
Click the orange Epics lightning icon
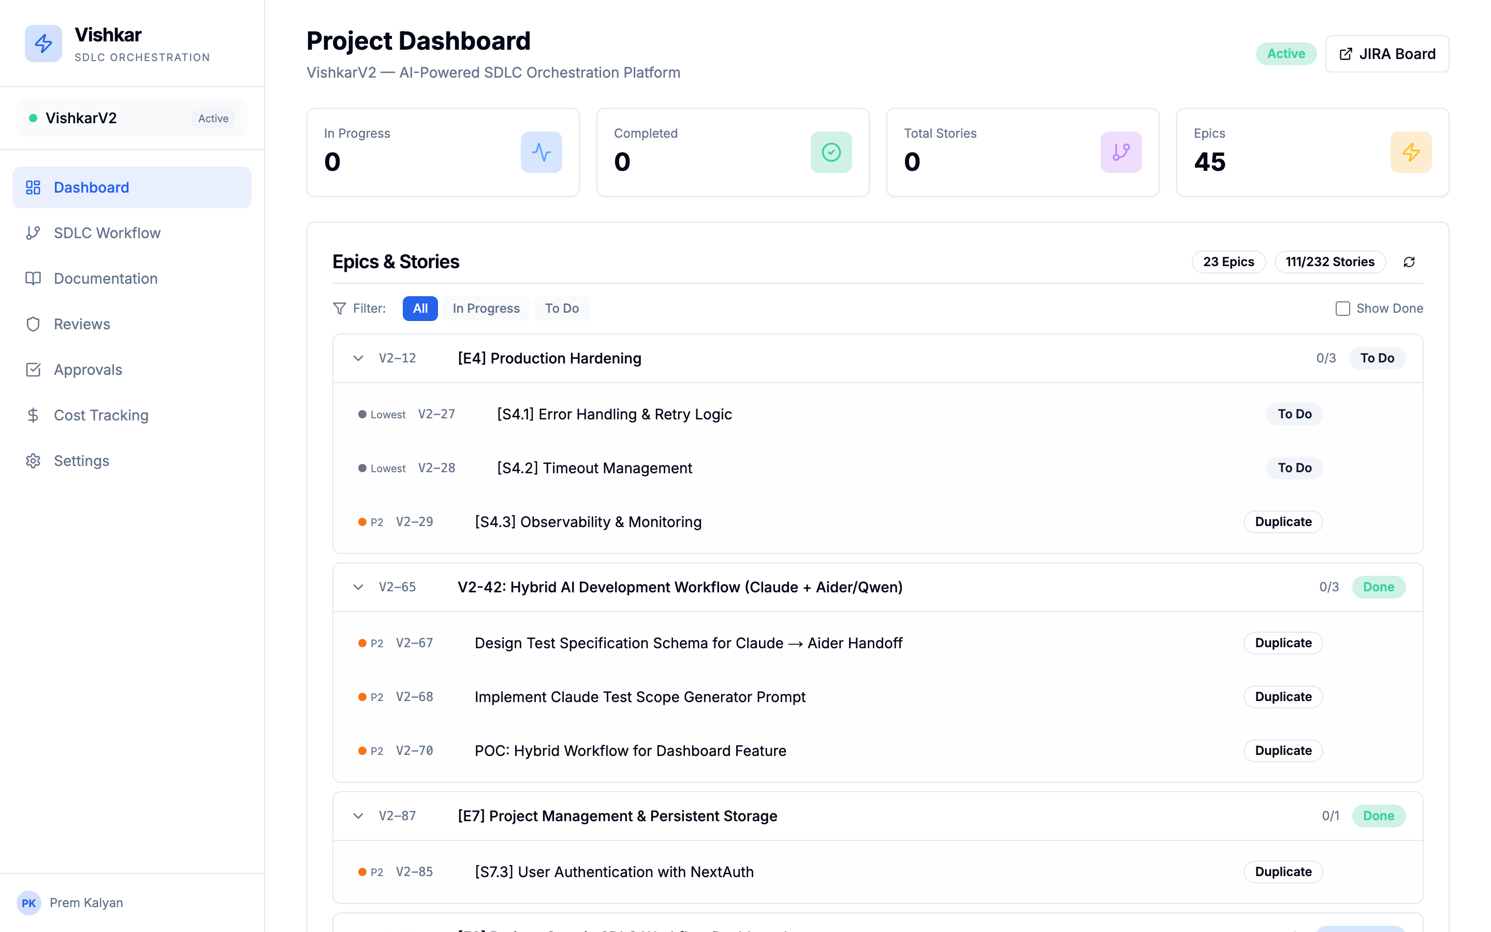1410,152
